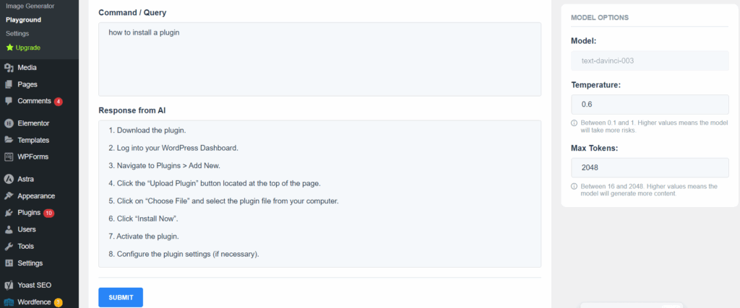This screenshot has width=740, height=308.
Task: Click the Temperature value field
Action: tap(650, 104)
